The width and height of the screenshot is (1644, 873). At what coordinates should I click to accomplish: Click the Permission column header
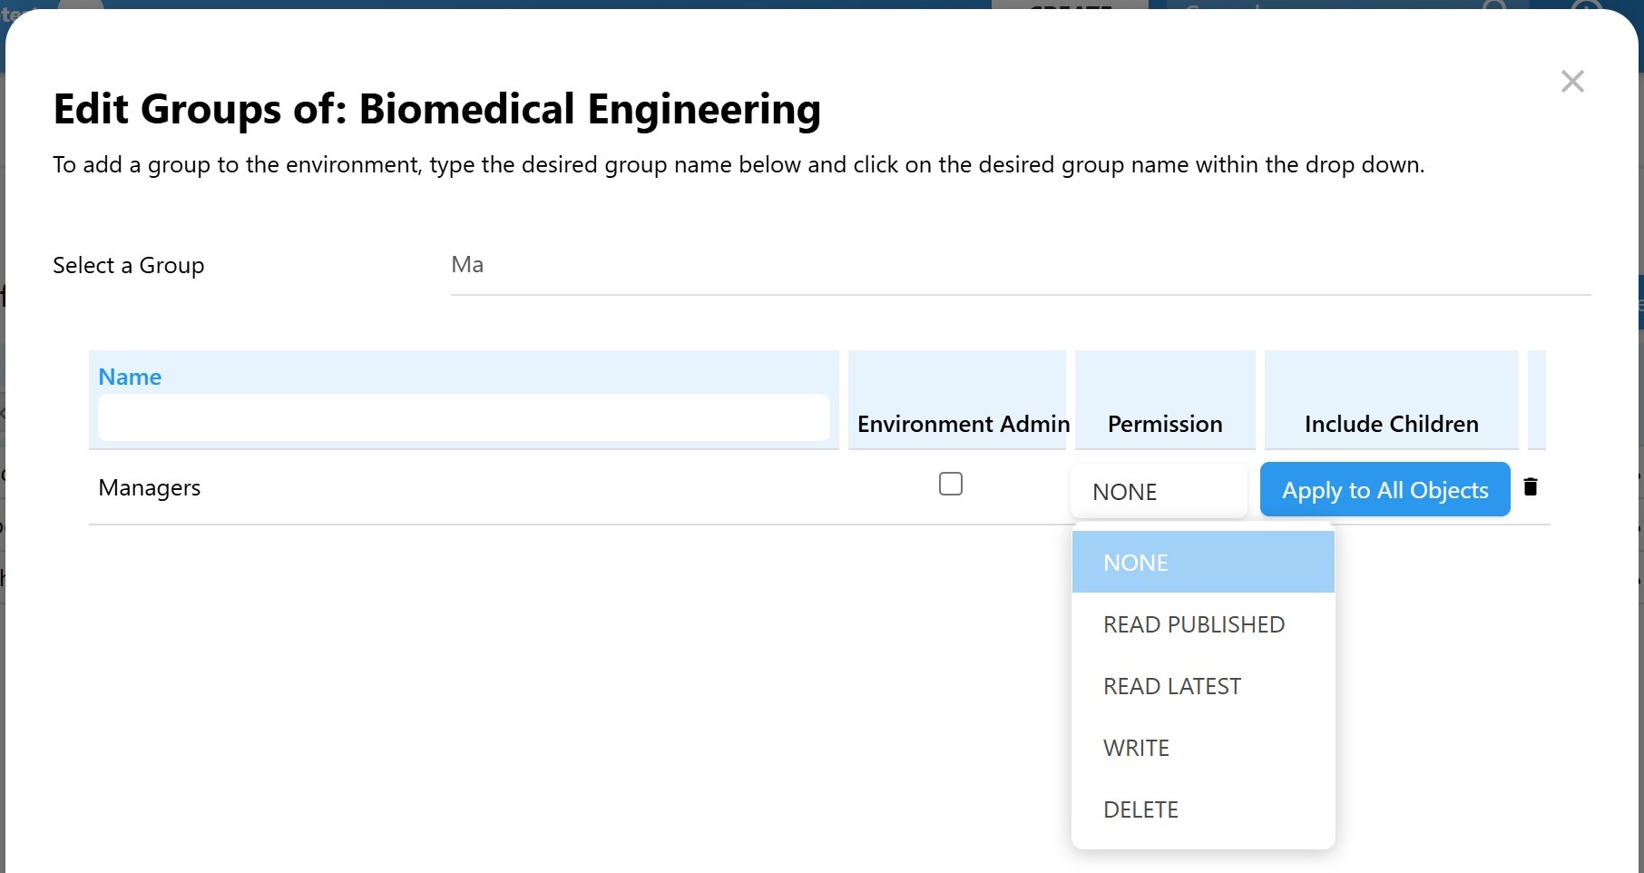1165,424
